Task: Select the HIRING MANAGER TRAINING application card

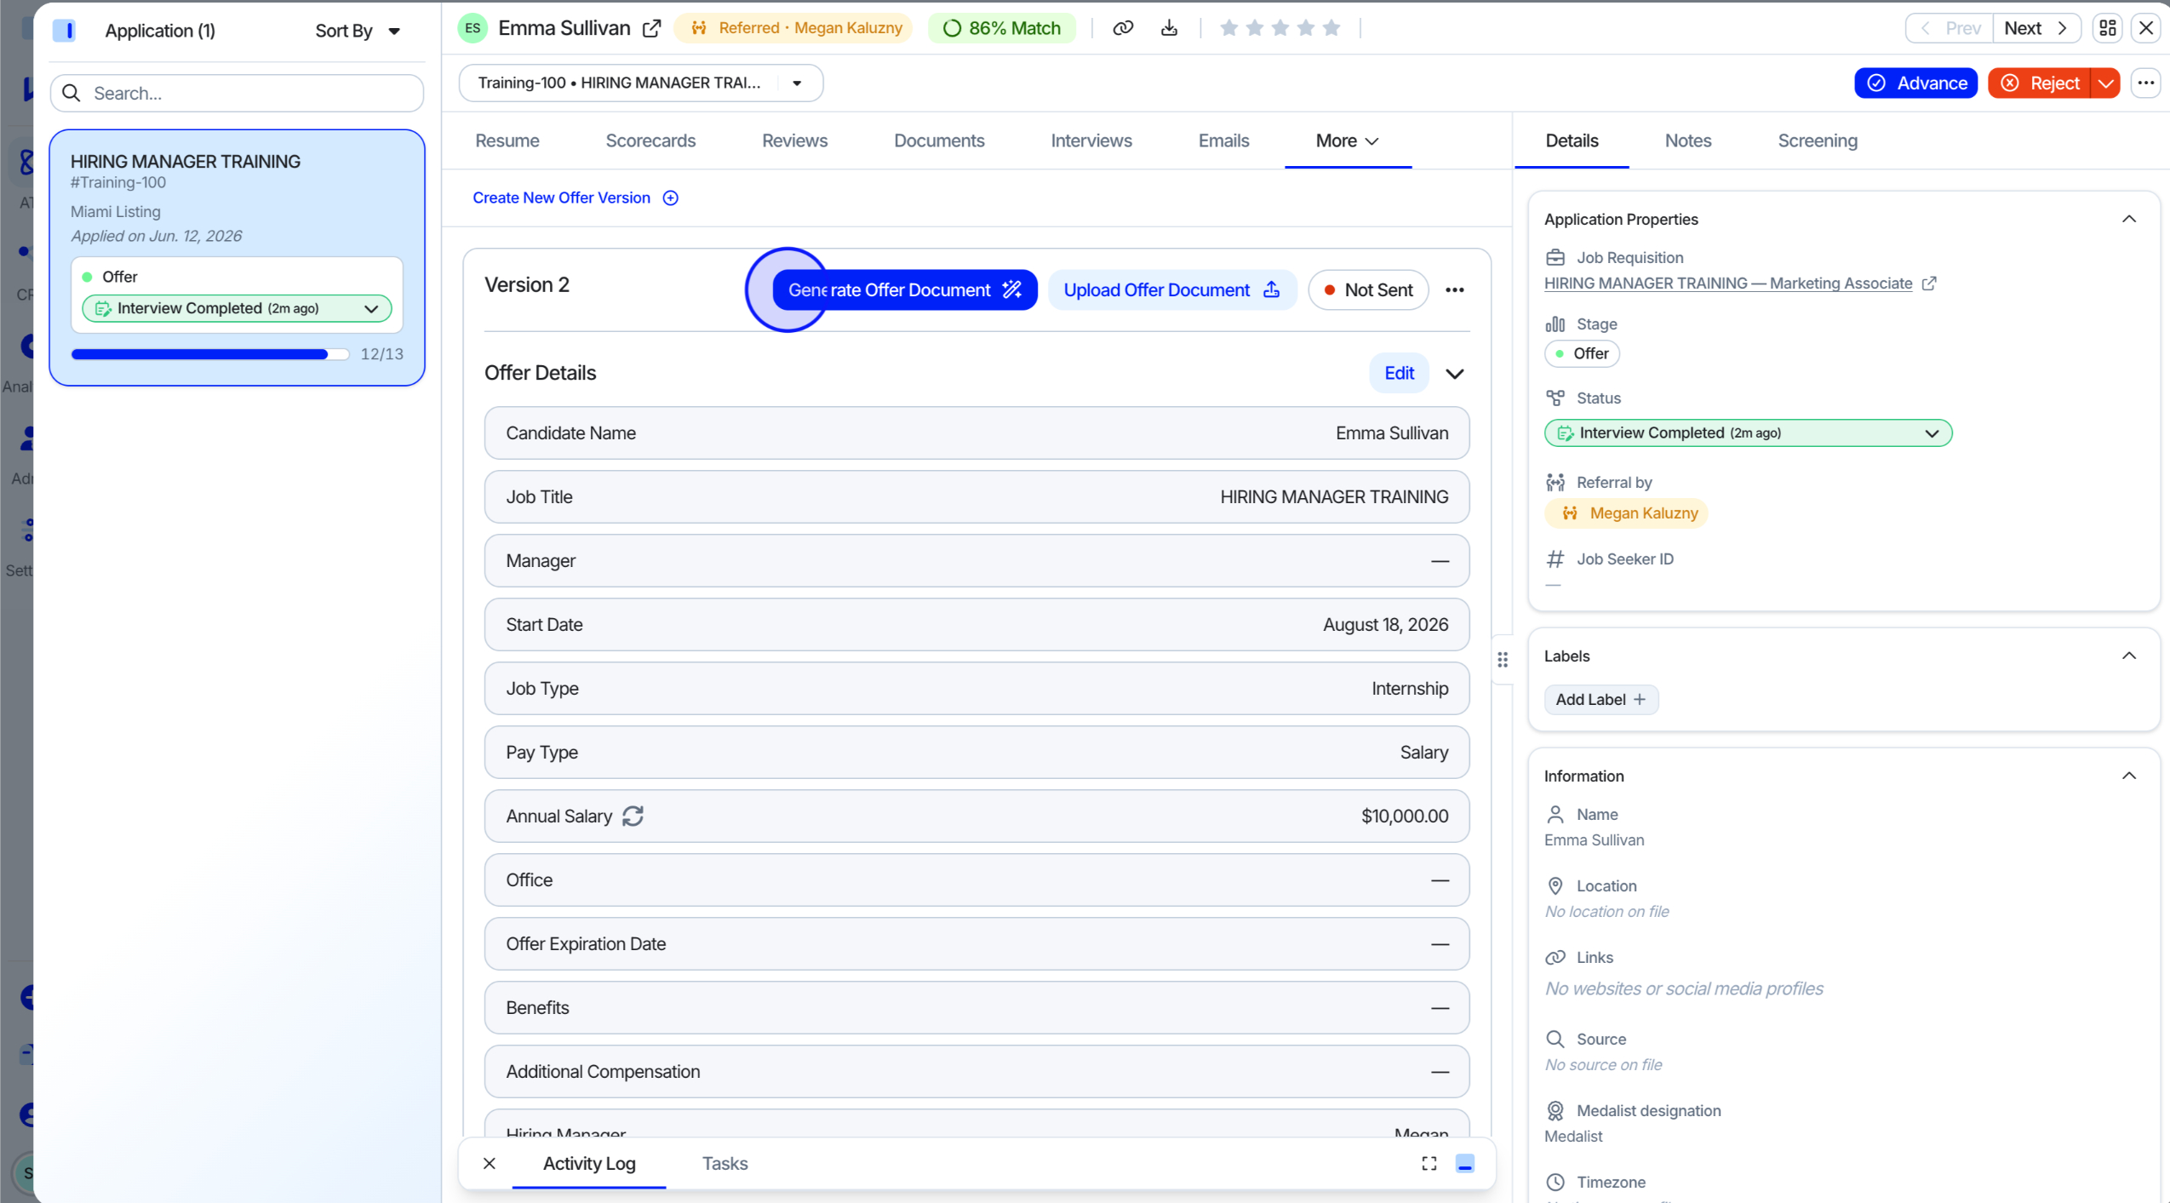Action: (237, 257)
